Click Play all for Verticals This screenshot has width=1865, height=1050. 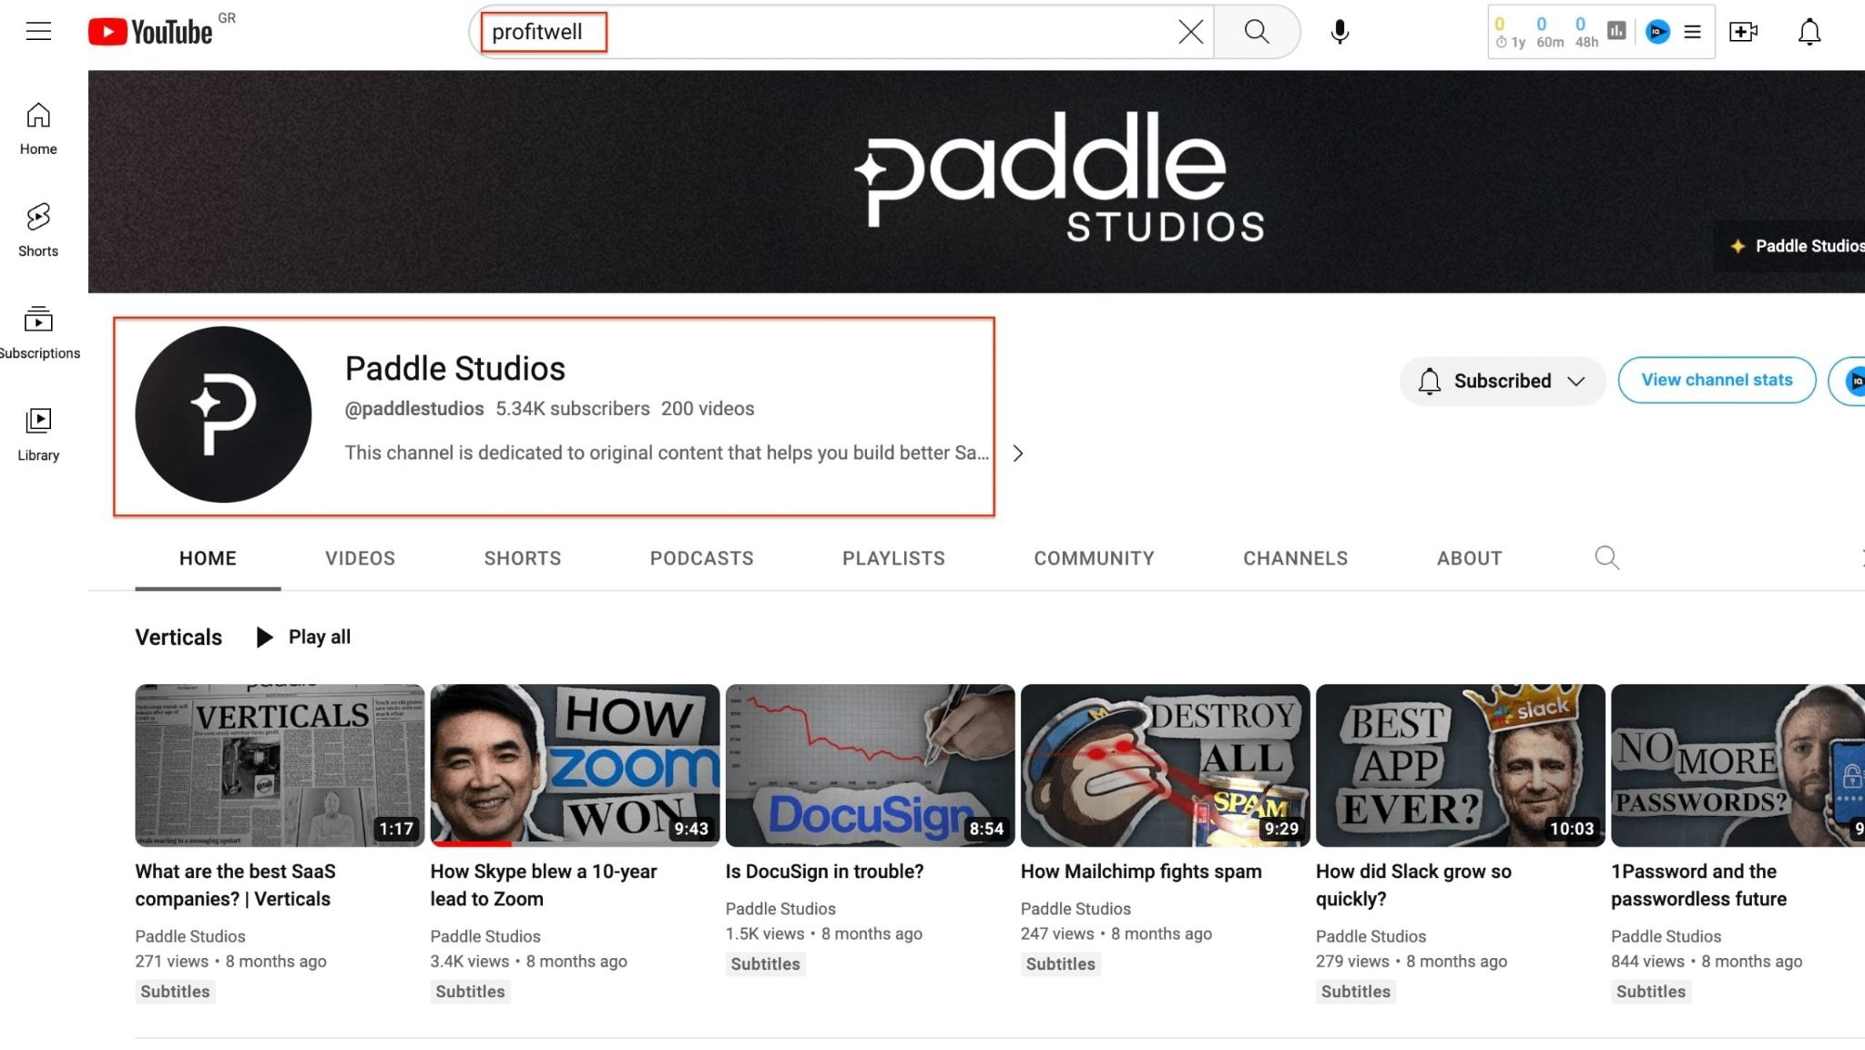point(303,637)
